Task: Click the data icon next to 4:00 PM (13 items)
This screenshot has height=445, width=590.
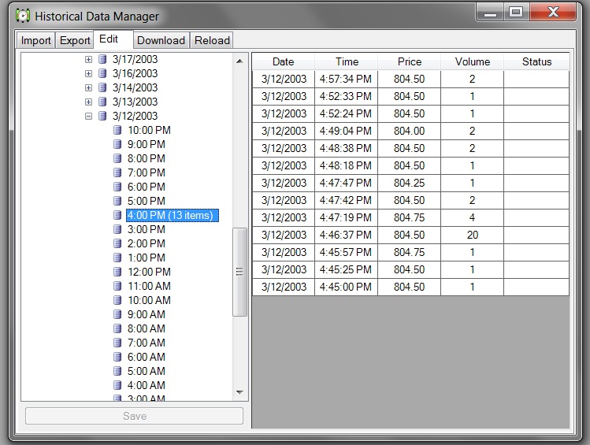Action: pos(117,215)
